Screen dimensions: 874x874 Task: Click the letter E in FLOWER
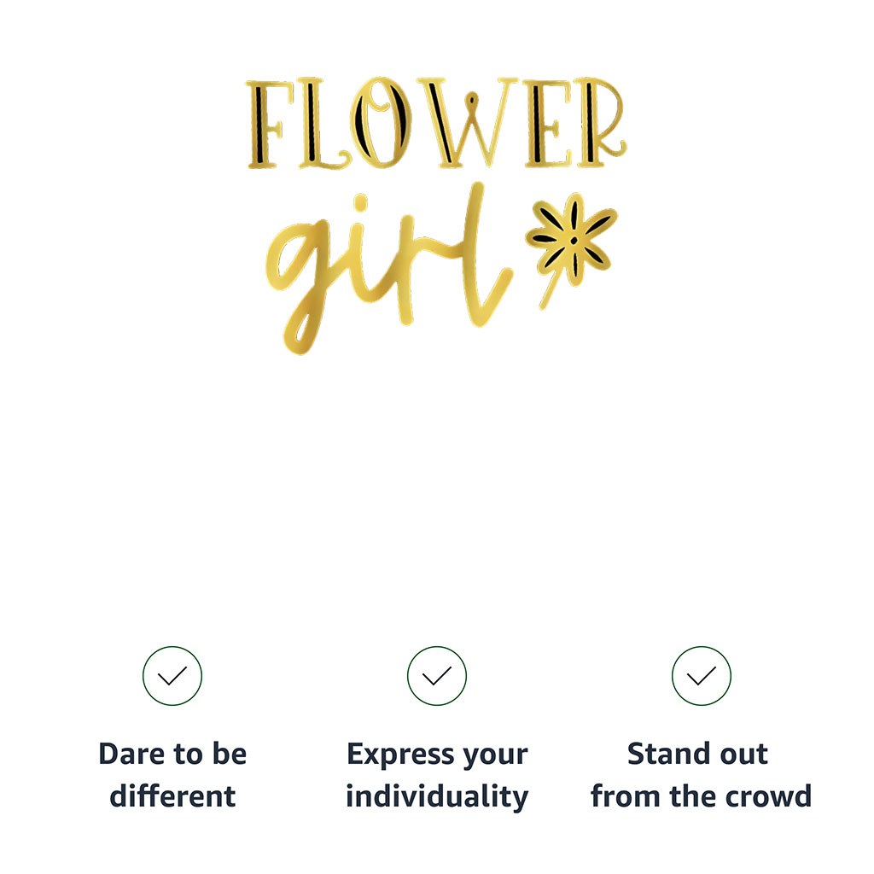click(x=549, y=124)
